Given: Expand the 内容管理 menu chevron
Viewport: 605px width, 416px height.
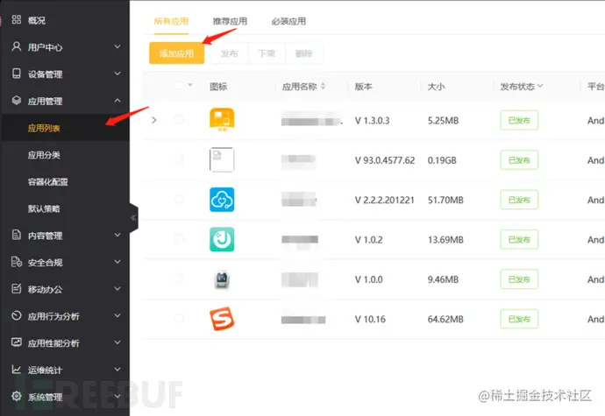Looking at the screenshot, I should point(117,235).
